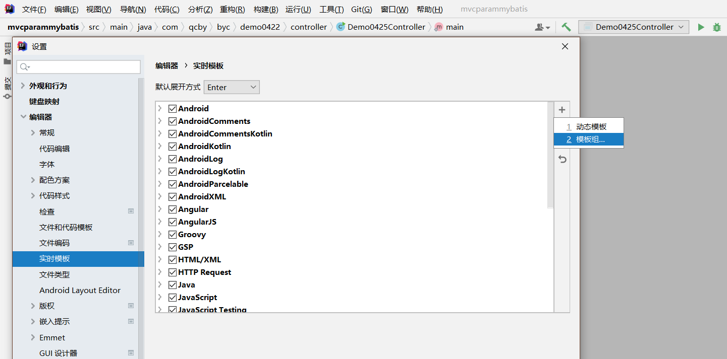The width and height of the screenshot is (727, 359).
Task: Uncheck the Android template group
Action: pyautogui.click(x=173, y=108)
